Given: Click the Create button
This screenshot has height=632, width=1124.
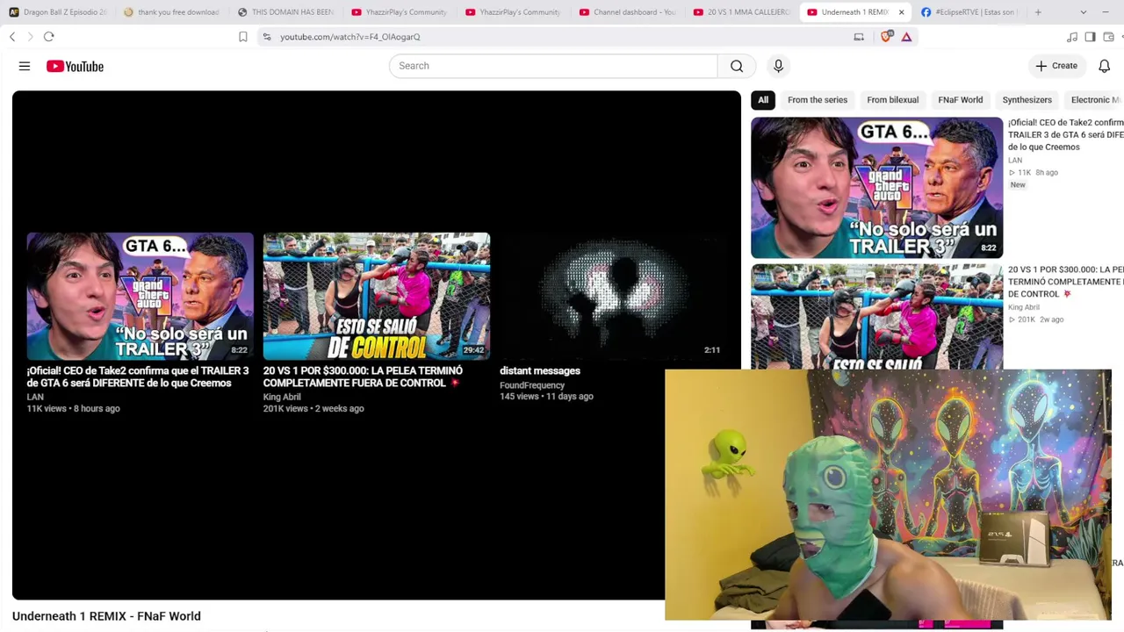Looking at the screenshot, I should (1056, 66).
